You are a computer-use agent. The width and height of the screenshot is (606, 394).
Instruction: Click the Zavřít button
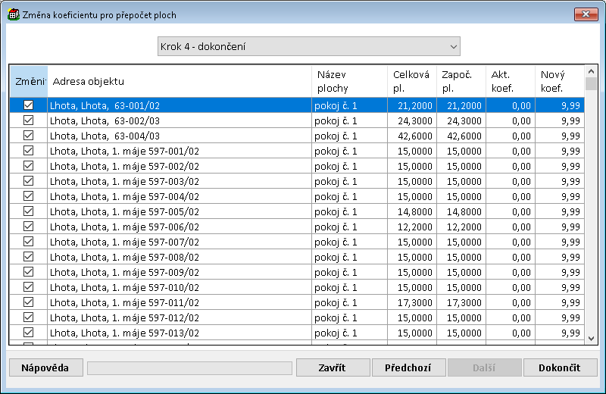tap(332, 367)
